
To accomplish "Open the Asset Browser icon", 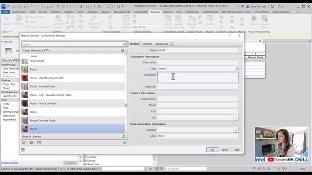I will tap(39, 142).
